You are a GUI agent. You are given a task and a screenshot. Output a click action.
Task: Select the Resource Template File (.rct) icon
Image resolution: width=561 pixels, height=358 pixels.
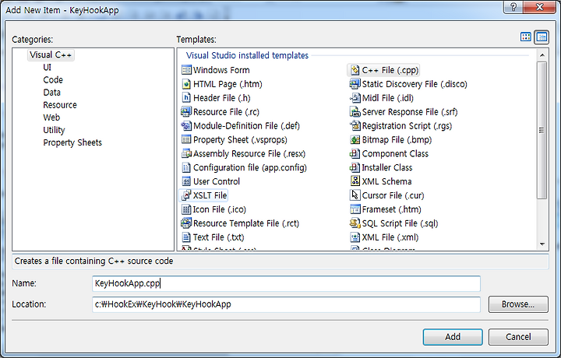pos(186,223)
